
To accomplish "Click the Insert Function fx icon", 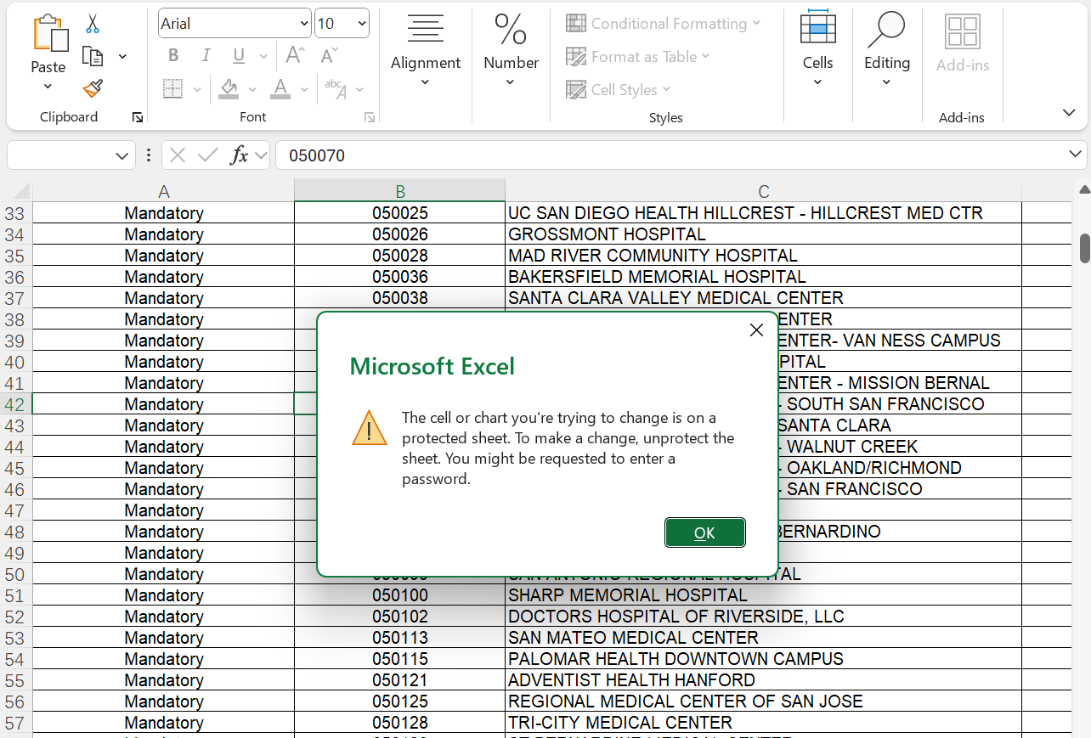I will pos(240,155).
